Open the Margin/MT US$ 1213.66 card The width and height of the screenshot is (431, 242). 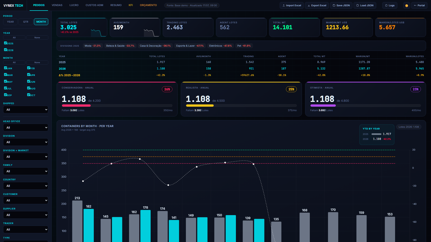click(347, 27)
